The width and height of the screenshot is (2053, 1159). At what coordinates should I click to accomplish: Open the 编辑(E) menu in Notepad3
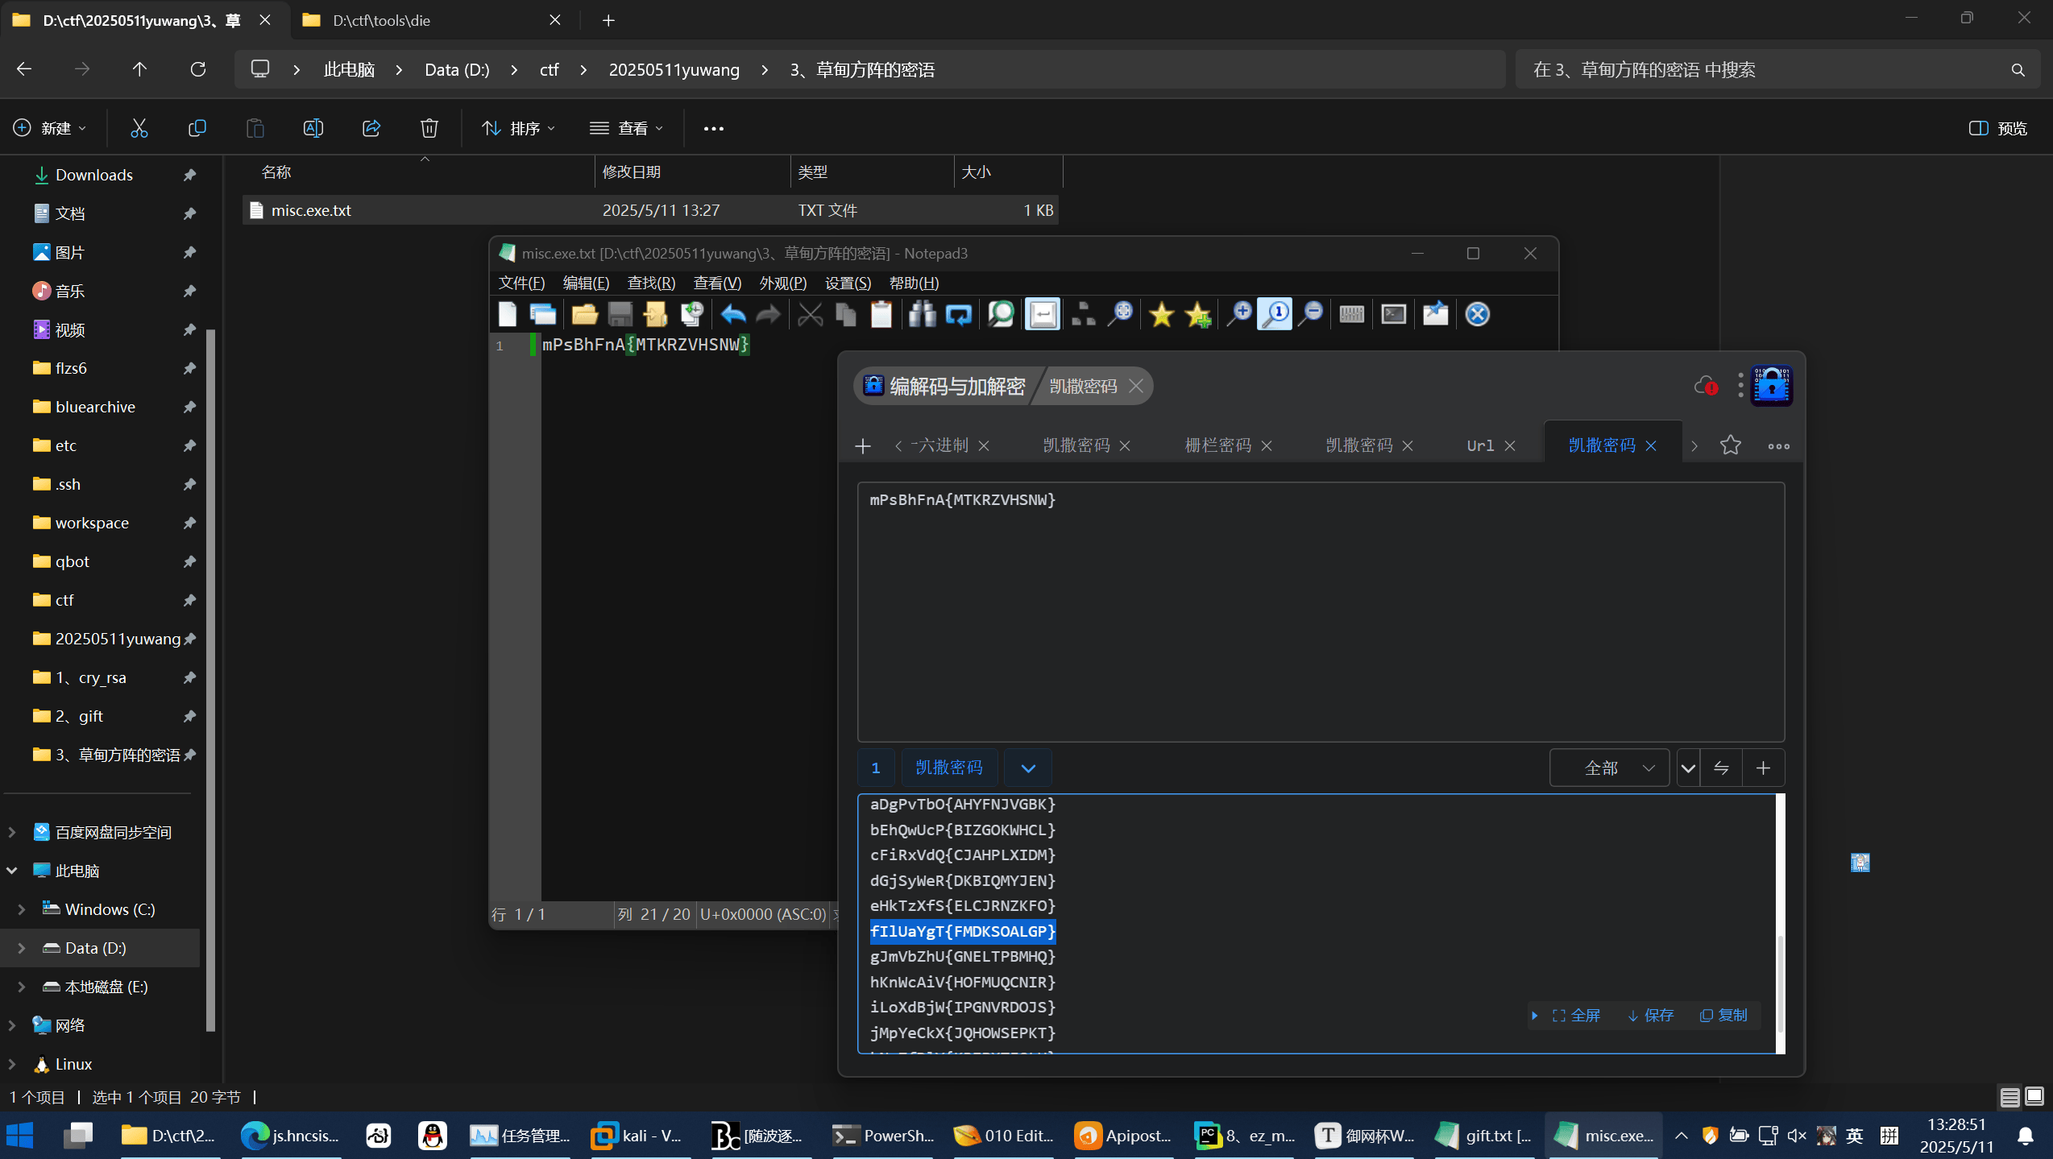click(585, 283)
